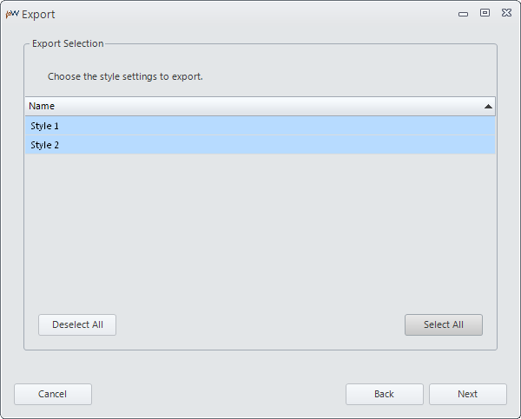Cancel the export wizard

(x=53, y=394)
